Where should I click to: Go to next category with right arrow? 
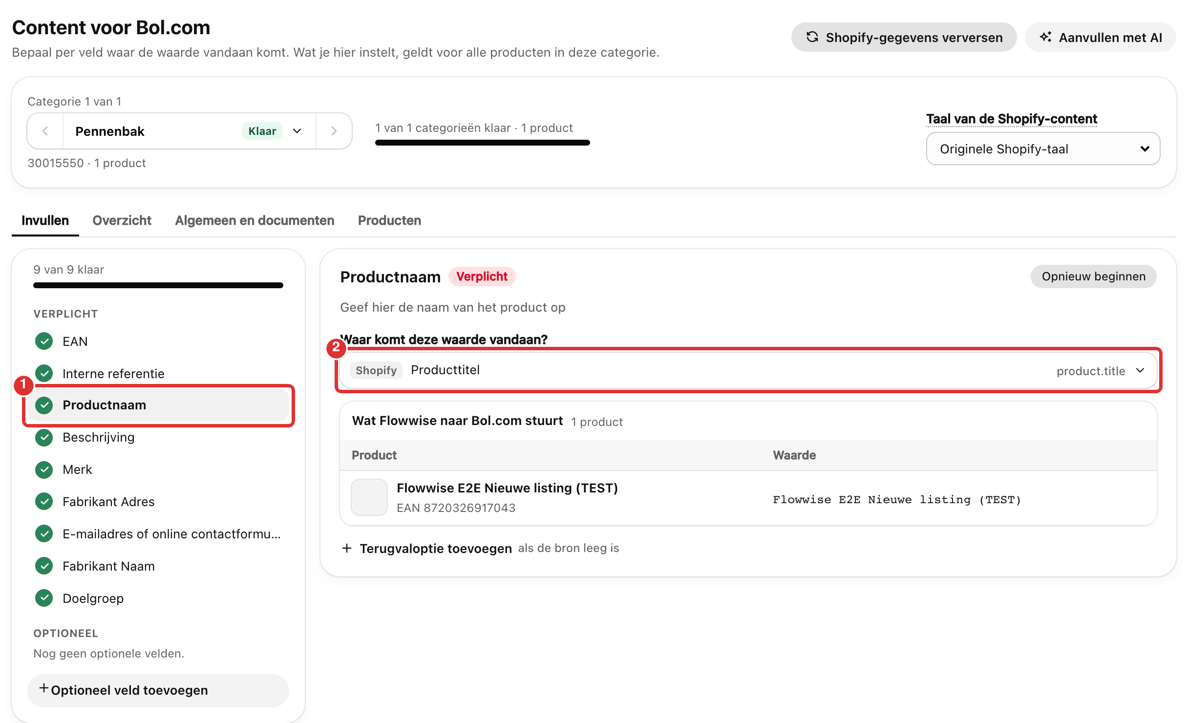[x=334, y=131]
